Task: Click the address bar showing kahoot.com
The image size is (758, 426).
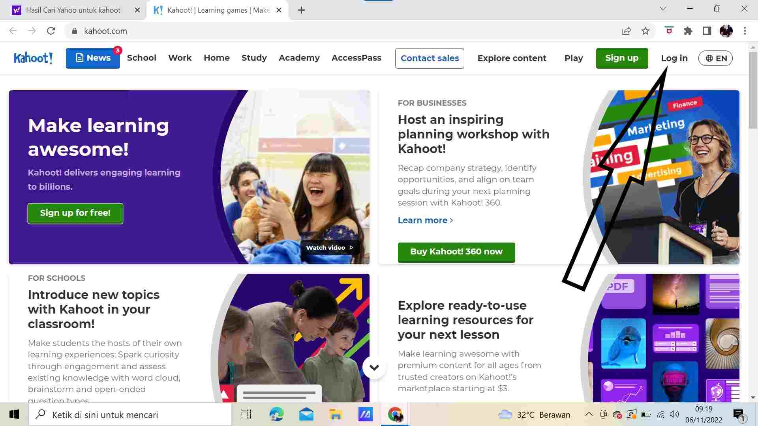Action: [x=340, y=31]
